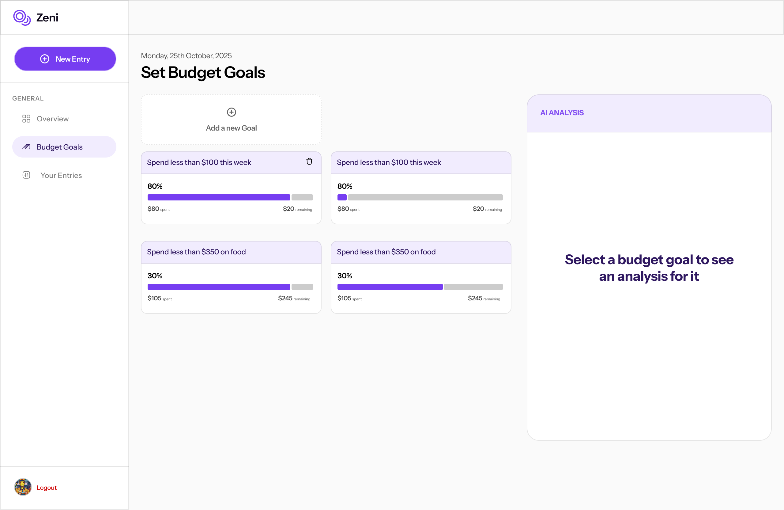This screenshot has width=784, height=510.
Task: Select the Budget Goals menu item
Action: (60, 147)
